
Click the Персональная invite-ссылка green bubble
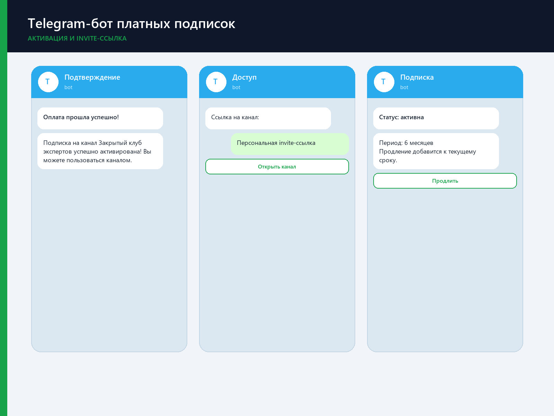click(290, 144)
